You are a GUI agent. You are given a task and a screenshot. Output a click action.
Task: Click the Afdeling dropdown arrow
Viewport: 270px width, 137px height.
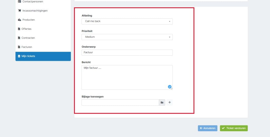pos(170,22)
